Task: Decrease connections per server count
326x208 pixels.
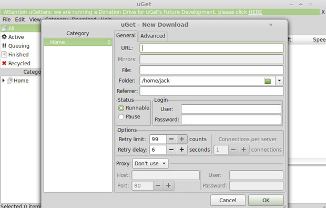Action: click(x=233, y=150)
